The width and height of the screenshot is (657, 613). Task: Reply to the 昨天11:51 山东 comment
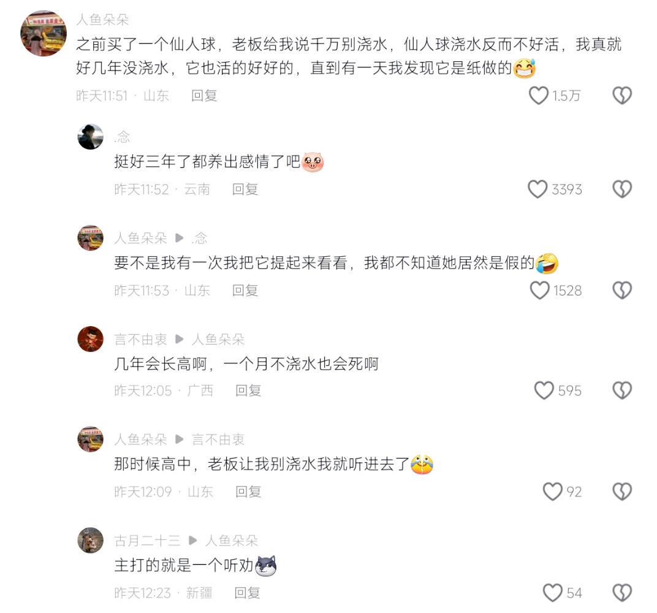pyautogui.click(x=204, y=96)
